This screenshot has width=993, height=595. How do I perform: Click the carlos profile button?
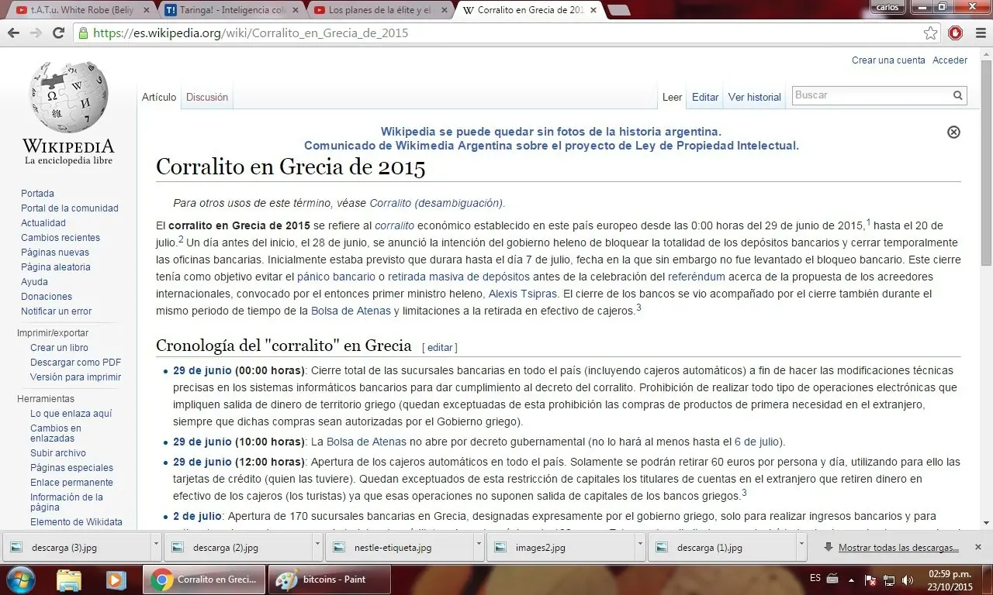tap(887, 7)
